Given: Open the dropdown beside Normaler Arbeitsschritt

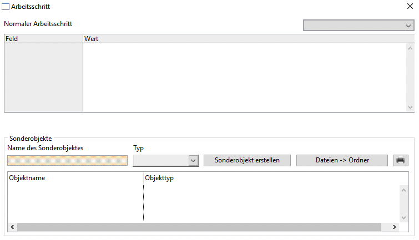Looking at the screenshot, I should [x=359, y=25].
